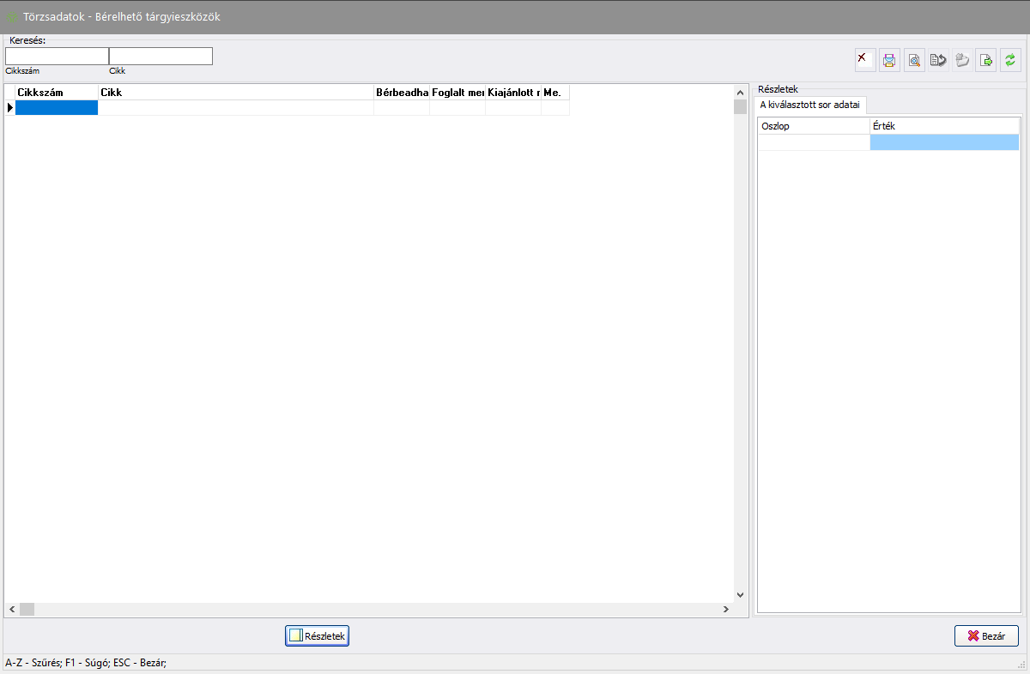
Task: Click the Cikkszám search input field
Action: (x=57, y=57)
